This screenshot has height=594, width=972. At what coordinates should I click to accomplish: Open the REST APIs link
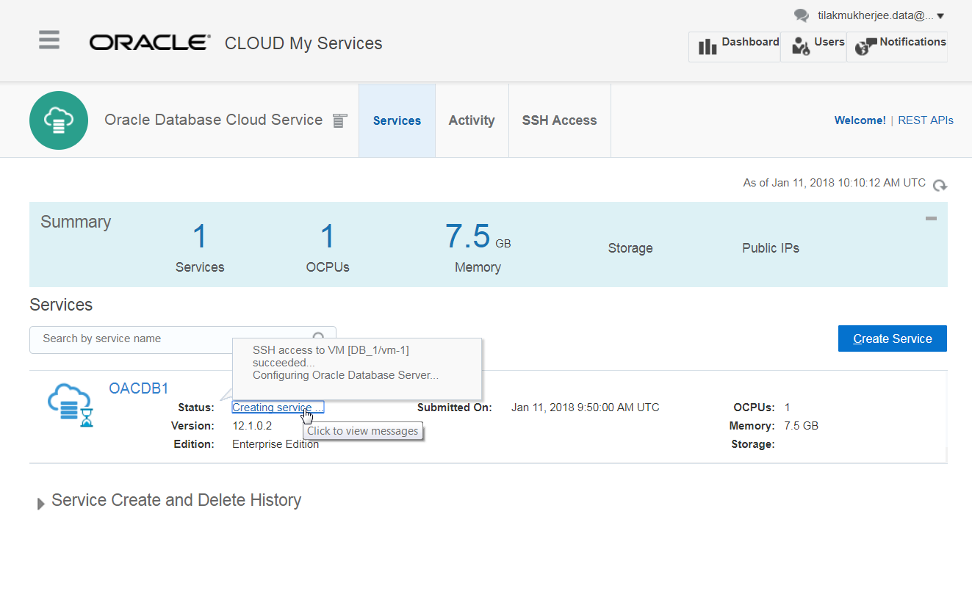pyautogui.click(x=925, y=120)
